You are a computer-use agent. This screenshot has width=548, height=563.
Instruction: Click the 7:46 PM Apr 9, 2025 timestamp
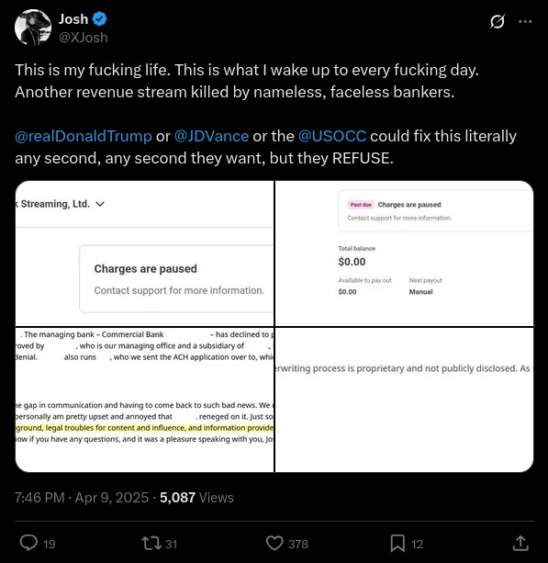tap(82, 498)
